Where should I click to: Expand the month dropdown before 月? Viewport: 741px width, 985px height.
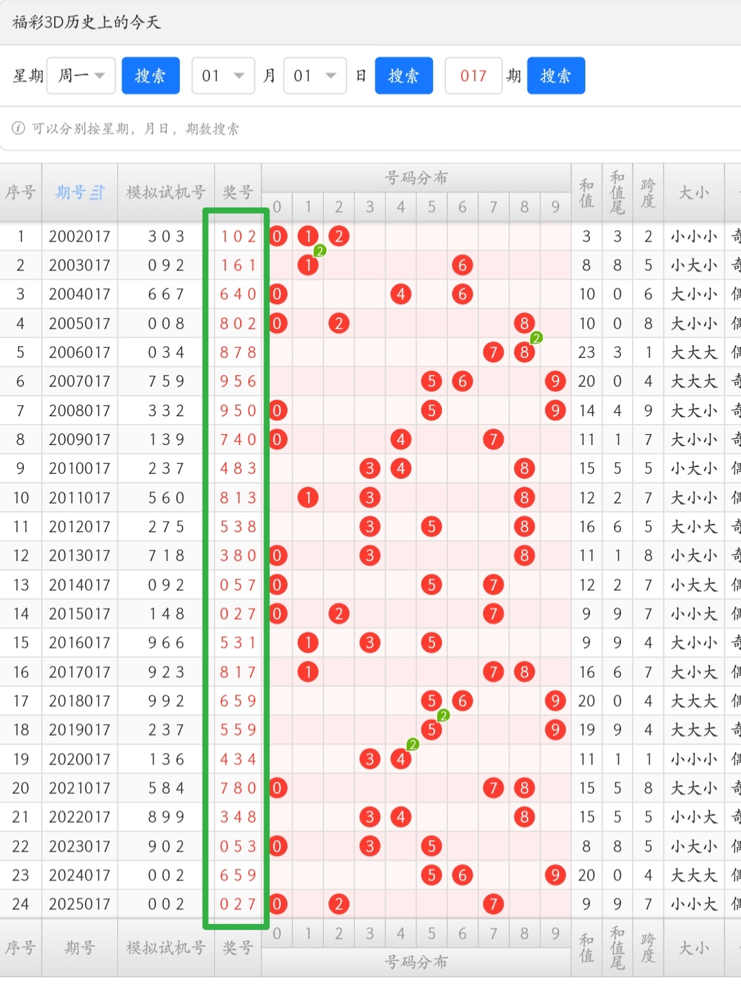pyautogui.click(x=222, y=76)
